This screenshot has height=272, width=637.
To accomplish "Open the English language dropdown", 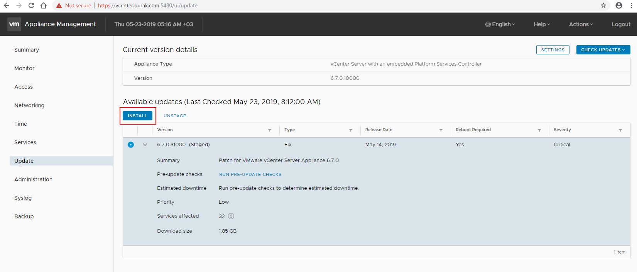I will coord(500,24).
